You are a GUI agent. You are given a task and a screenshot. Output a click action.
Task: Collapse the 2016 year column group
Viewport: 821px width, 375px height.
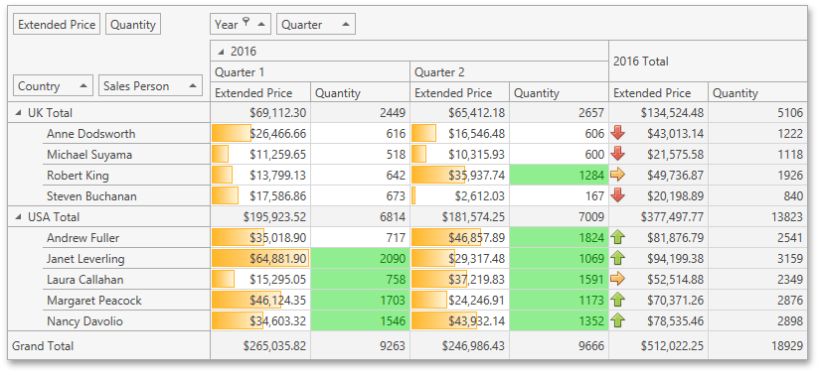coord(221,52)
